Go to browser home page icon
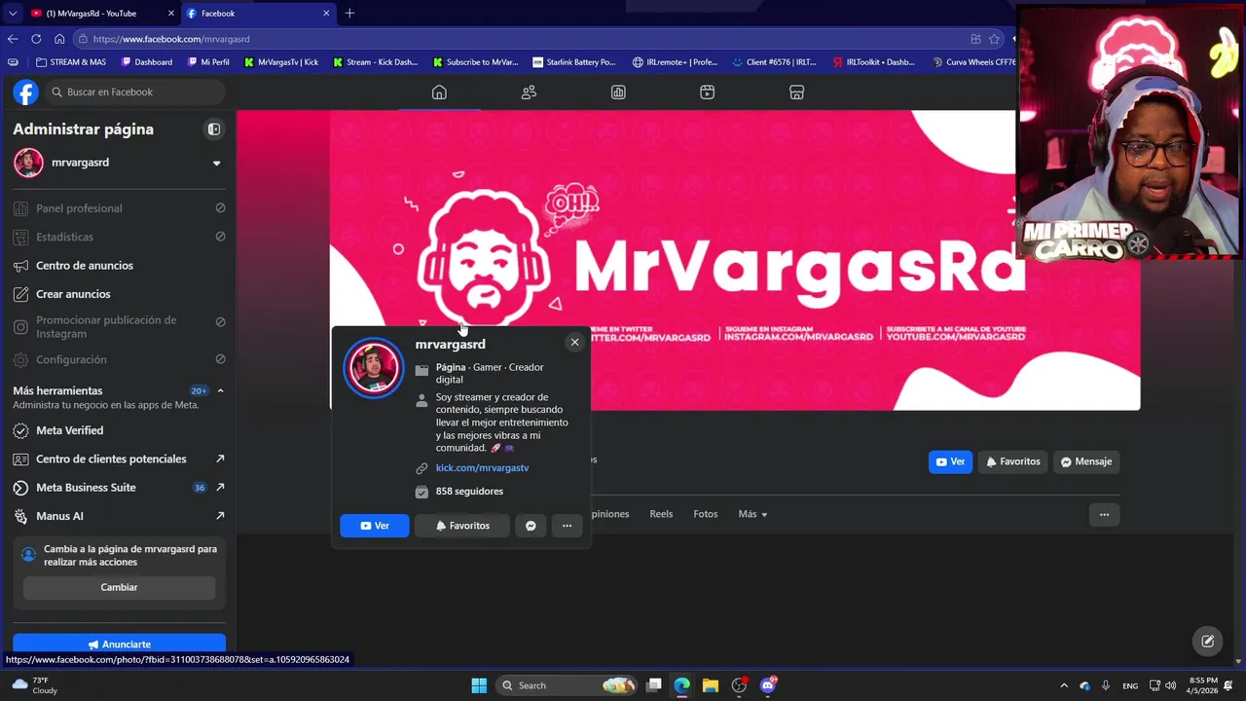The image size is (1246, 701). tap(59, 39)
